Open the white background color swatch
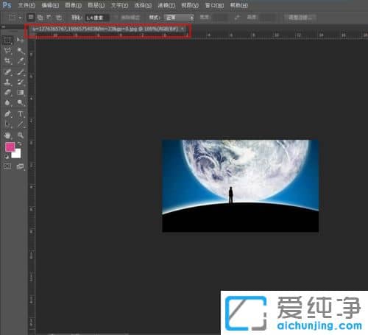This screenshot has height=335, width=368. [17, 155]
